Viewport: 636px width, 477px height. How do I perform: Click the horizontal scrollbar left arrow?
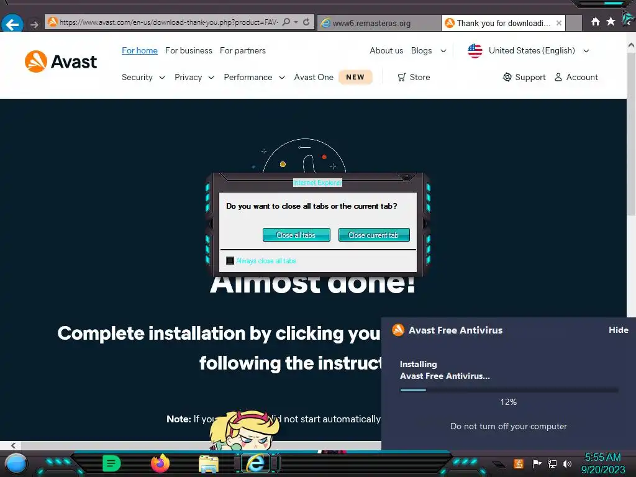[14, 445]
